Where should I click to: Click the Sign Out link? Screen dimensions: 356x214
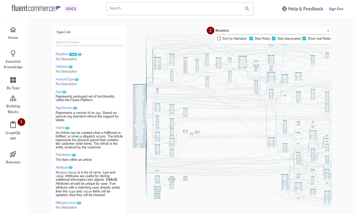[x=336, y=9]
